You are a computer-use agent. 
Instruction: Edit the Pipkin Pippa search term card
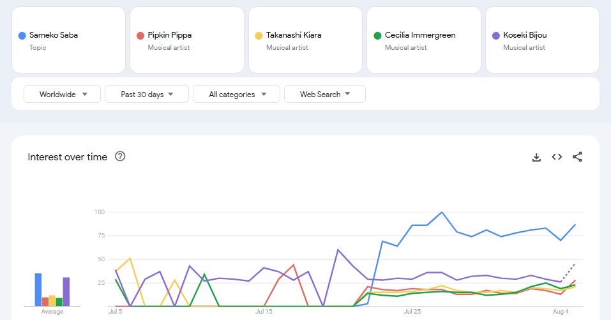point(187,40)
